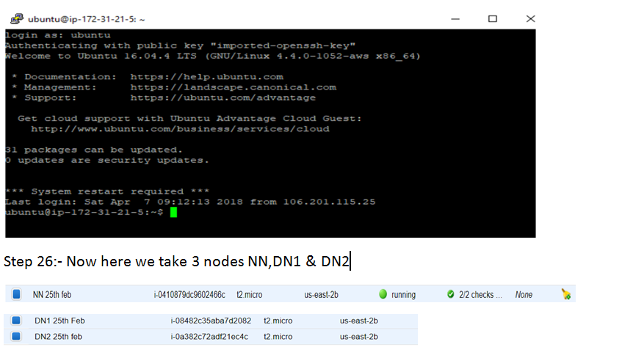
Task: Click the NN 25th feb name cell
Action: pyautogui.click(x=52, y=295)
